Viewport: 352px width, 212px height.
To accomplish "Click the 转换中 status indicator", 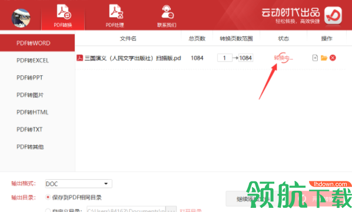I will pos(283,58).
